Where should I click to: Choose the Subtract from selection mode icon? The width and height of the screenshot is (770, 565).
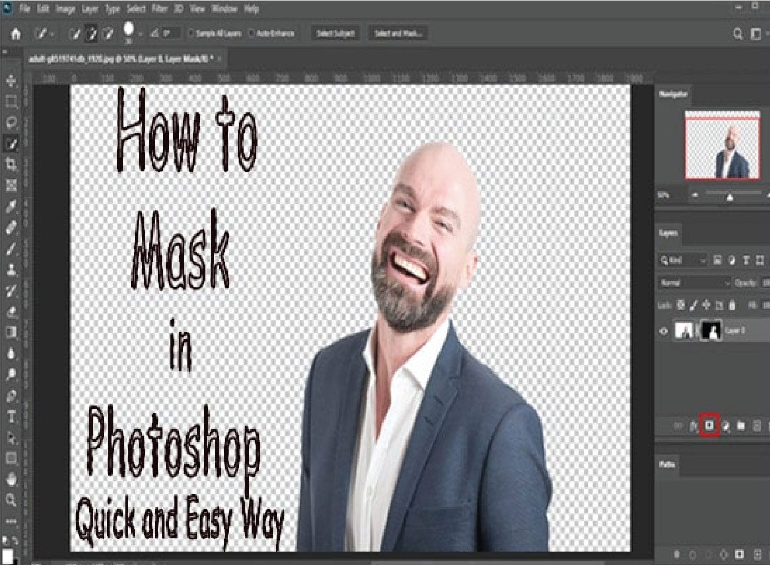(x=108, y=34)
